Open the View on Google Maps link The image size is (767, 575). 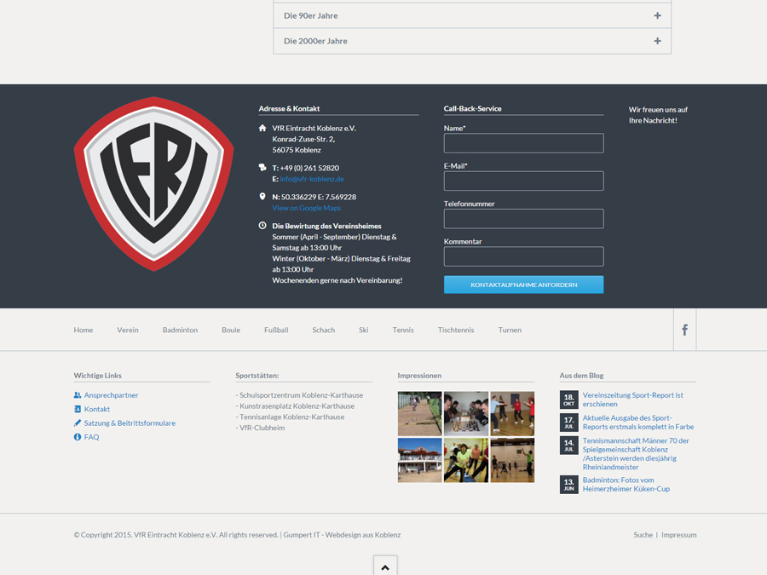tap(306, 208)
